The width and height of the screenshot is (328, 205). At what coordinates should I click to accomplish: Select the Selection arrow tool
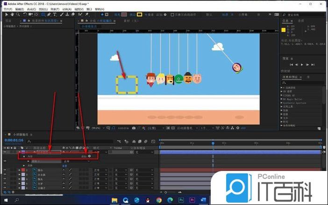tap(6, 14)
